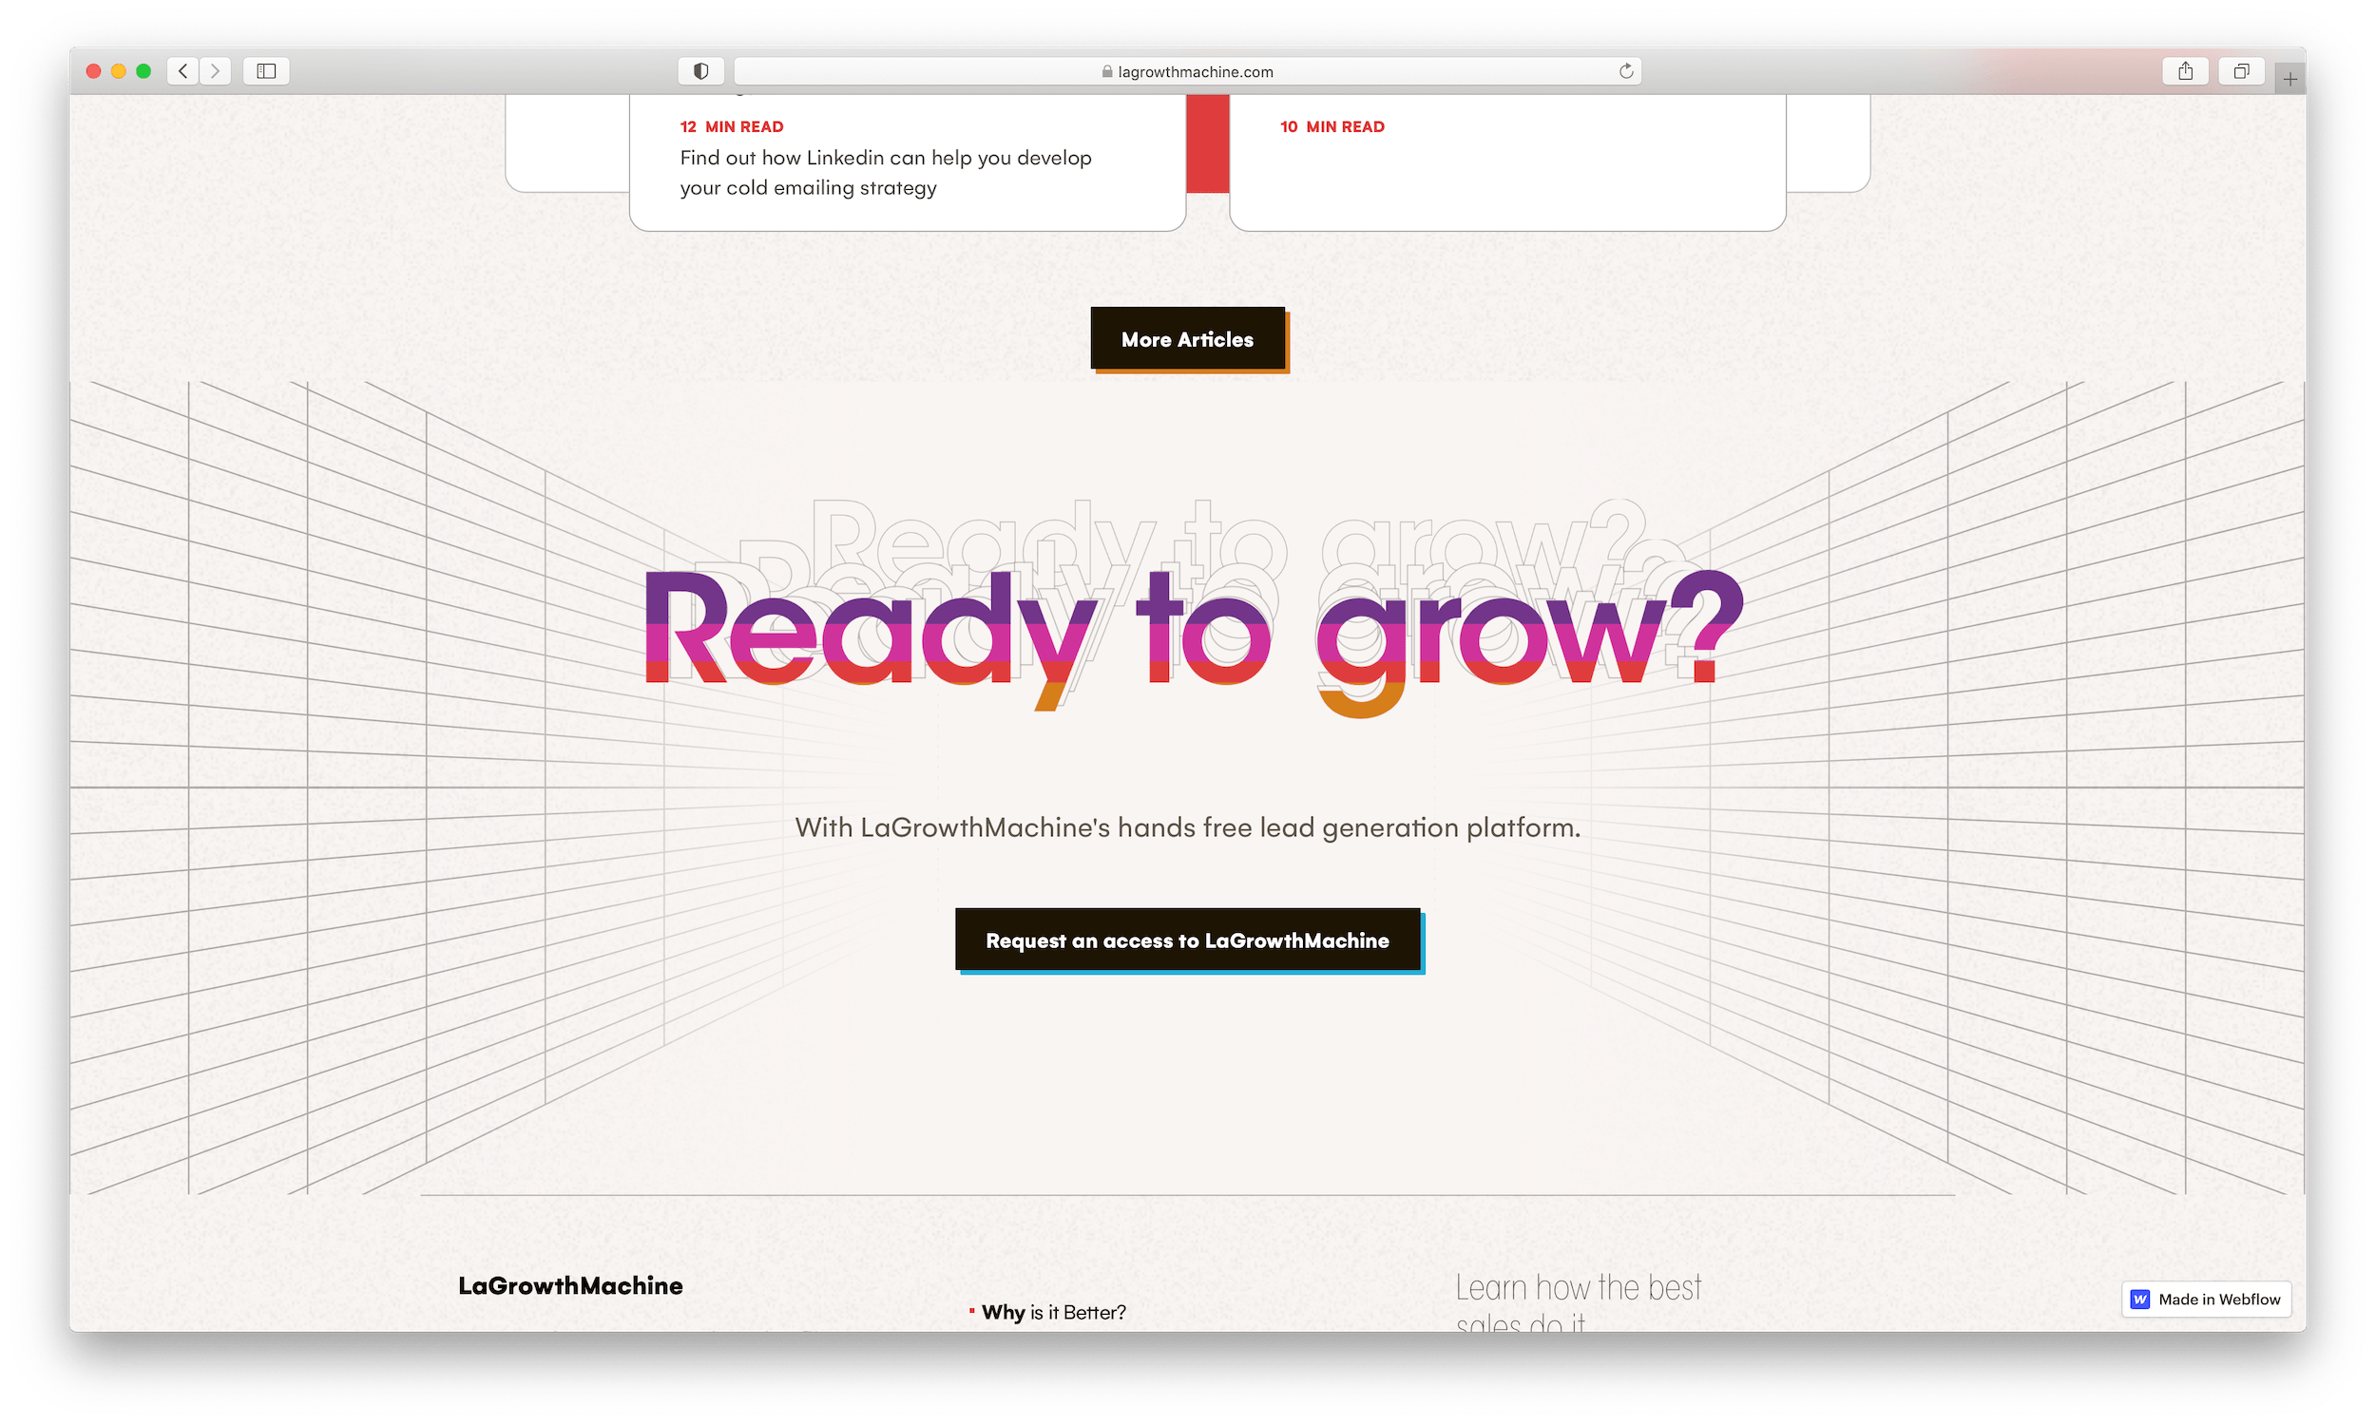Toggle the Safari sidebar icon
2376x1424 pixels.
[266, 71]
